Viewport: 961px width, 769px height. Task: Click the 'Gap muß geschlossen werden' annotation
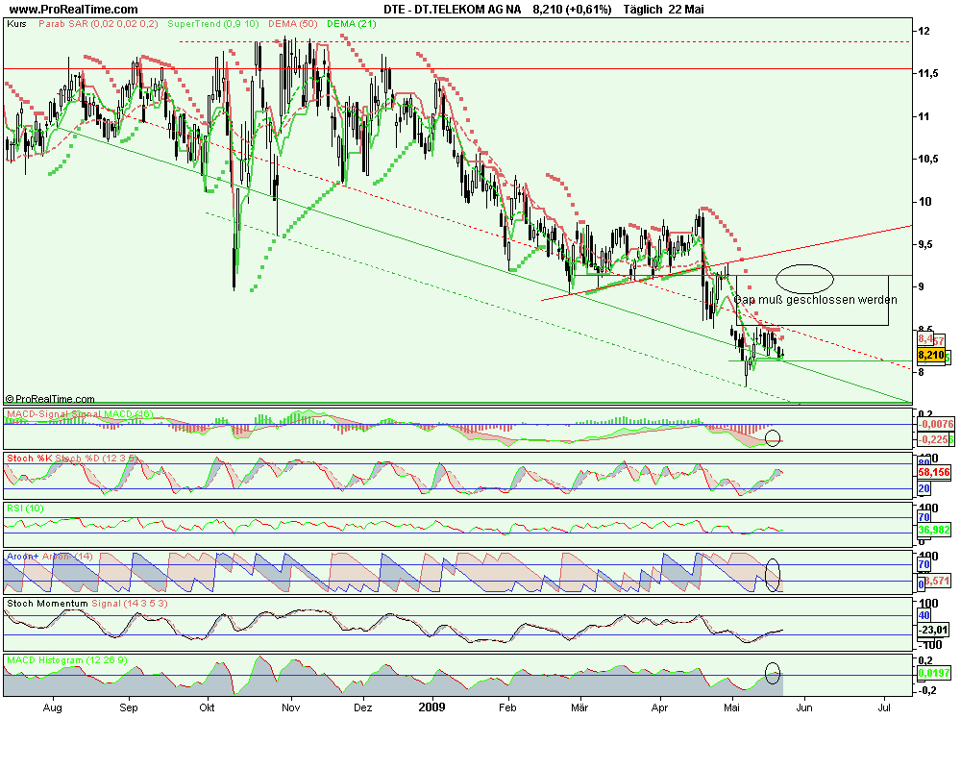pos(816,300)
